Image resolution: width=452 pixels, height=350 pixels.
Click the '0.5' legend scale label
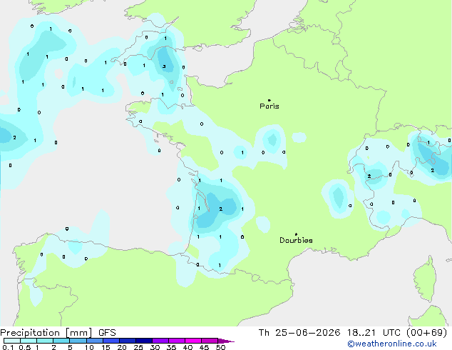pos(25,347)
